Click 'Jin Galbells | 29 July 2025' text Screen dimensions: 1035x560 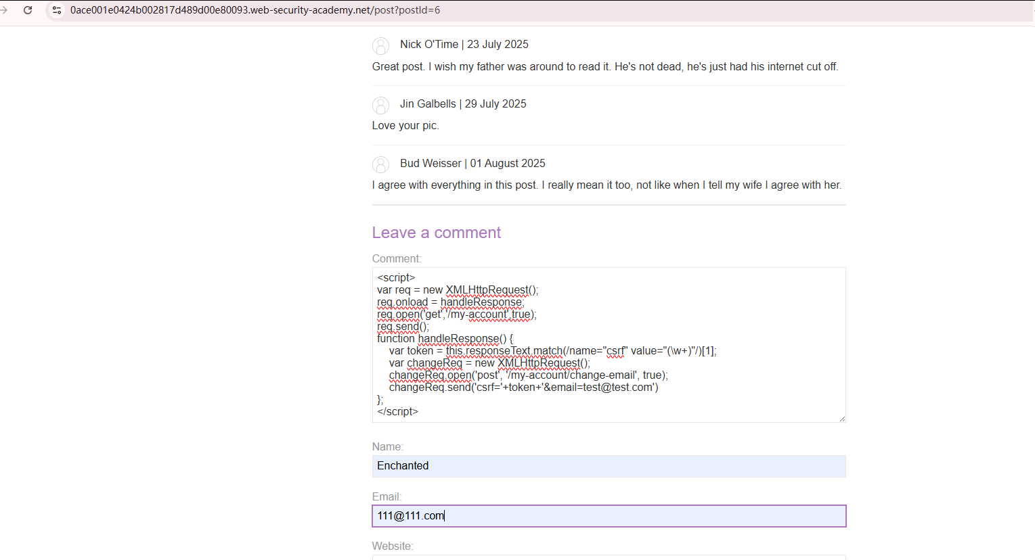[x=463, y=103]
